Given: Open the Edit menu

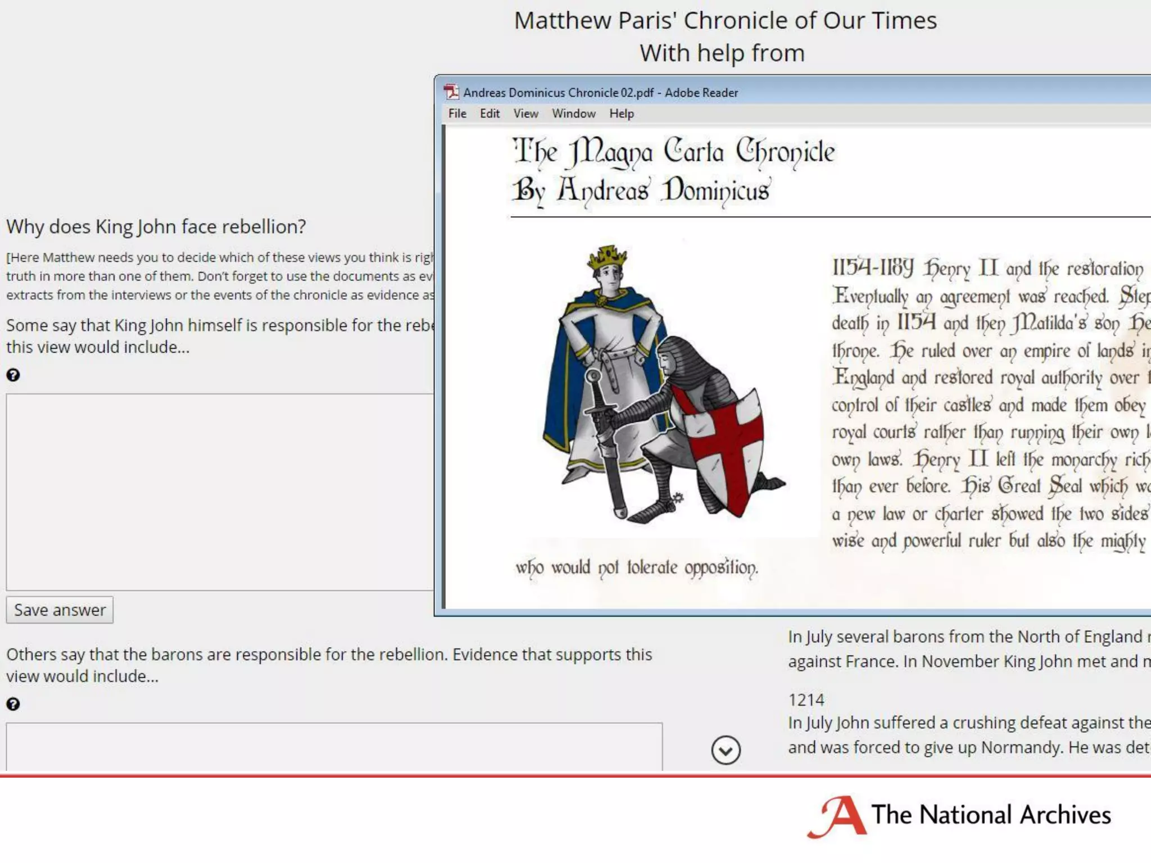Looking at the screenshot, I should [490, 113].
